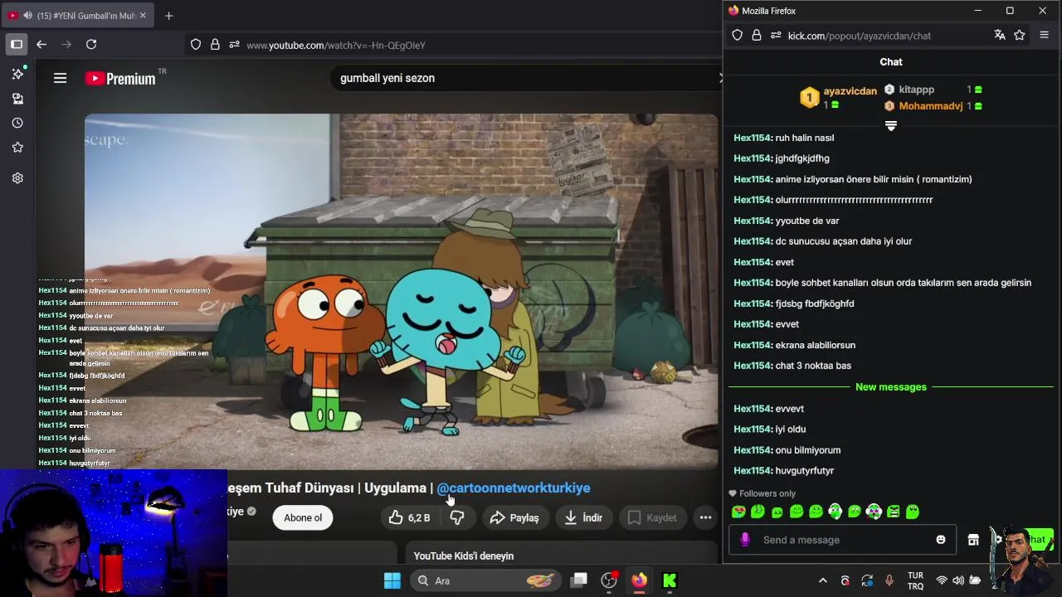Click tracking protection shield in YouTube window
This screenshot has width=1062, height=597.
pyautogui.click(x=196, y=45)
